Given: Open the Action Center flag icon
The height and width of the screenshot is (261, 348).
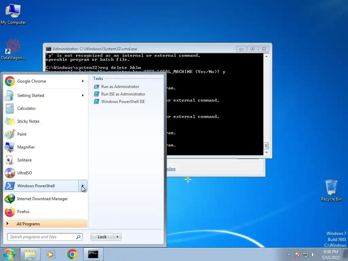Looking at the screenshot, I should [297, 255].
